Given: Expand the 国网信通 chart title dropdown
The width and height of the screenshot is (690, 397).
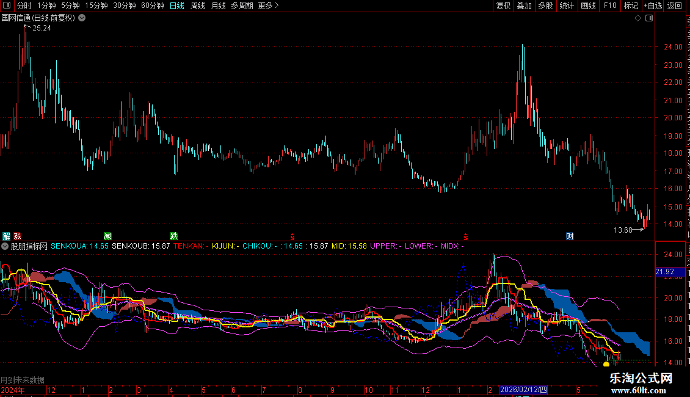Looking at the screenshot, I should (82, 18).
